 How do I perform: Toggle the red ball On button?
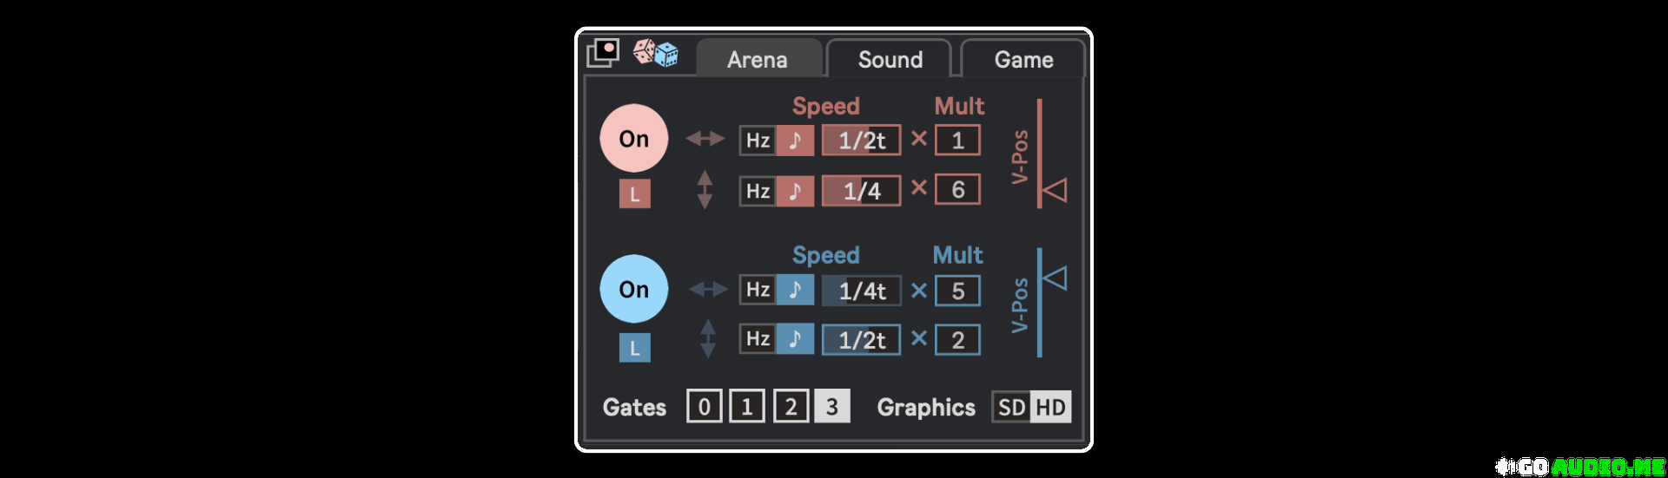(634, 139)
